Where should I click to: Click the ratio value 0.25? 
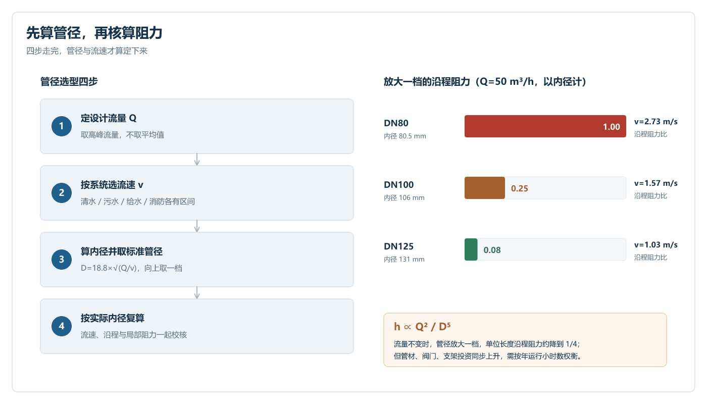coord(520,188)
